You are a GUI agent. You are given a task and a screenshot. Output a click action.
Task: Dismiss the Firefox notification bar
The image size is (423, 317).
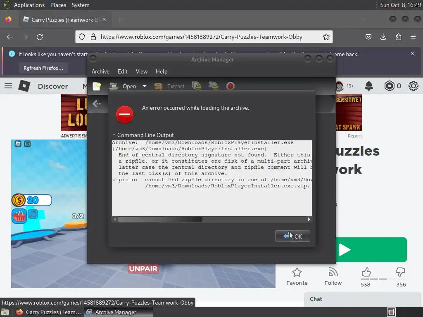click(x=413, y=54)
